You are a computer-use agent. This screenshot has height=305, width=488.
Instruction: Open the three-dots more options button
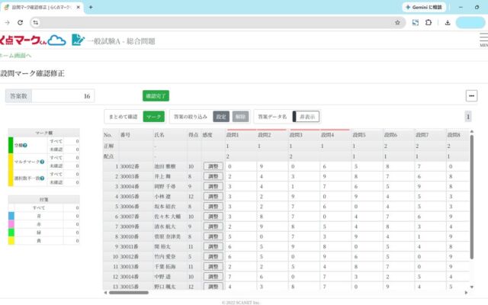471,96
